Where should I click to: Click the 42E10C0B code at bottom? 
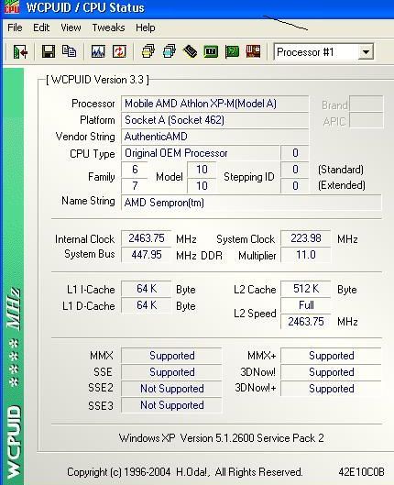point(361,472)
